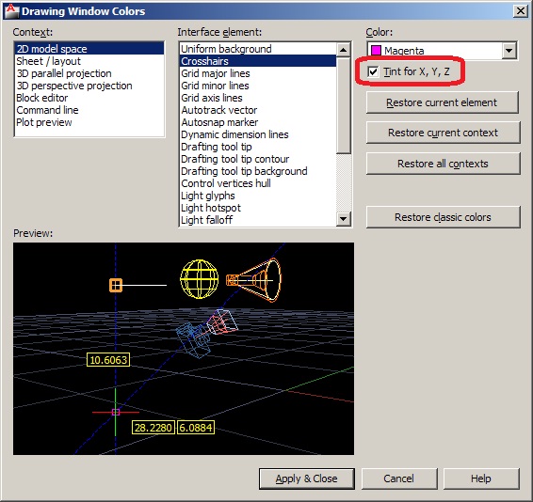Screen dimensions: 533x502
Task: Toggle the Tint for X, Y, Z checkbox
Action: pos(373,71)
